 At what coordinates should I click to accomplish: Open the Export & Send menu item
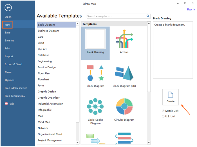(x=13, y=64)
